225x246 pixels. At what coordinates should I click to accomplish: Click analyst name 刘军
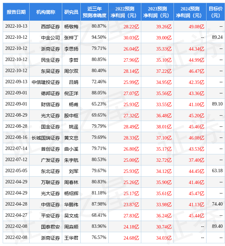click(x=74, y=171)
